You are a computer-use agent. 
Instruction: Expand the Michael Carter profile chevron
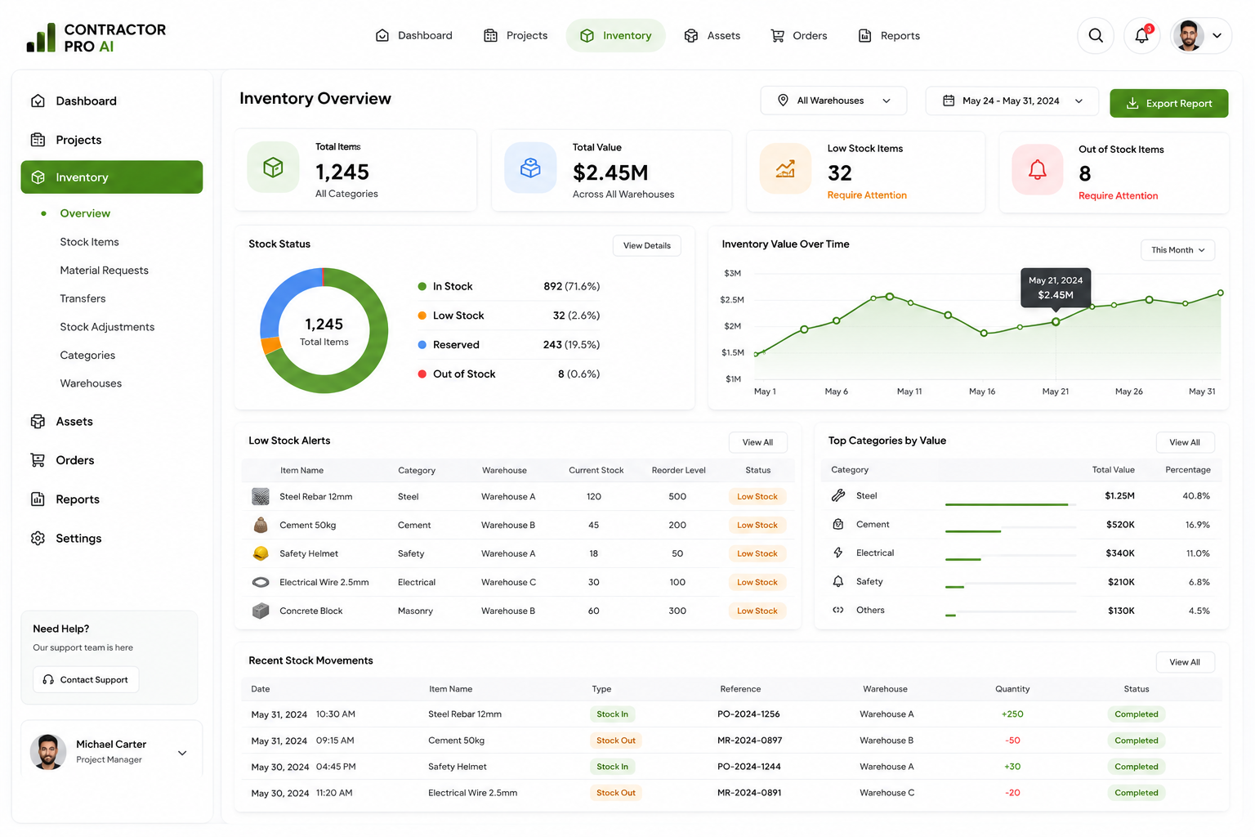click(182, 753)
